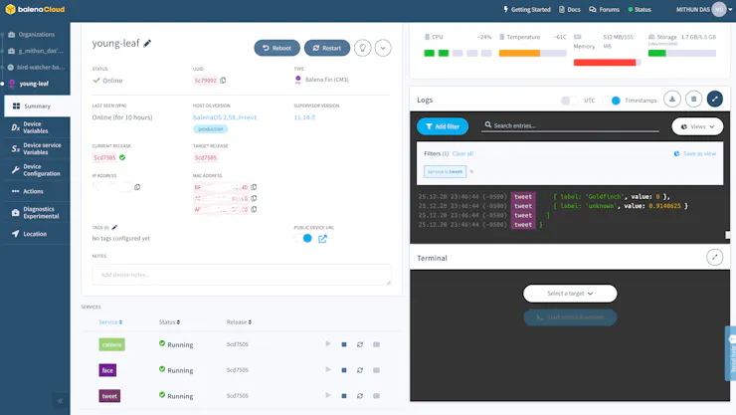Expand the Logs panel fullscreen
Viewport: 736px width, 415px height.
(715, 100)
